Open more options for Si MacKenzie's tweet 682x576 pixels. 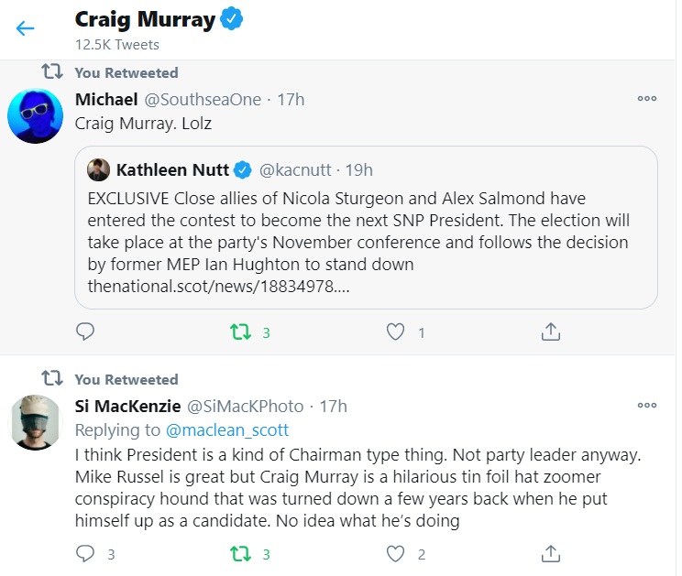coord(647,406)
